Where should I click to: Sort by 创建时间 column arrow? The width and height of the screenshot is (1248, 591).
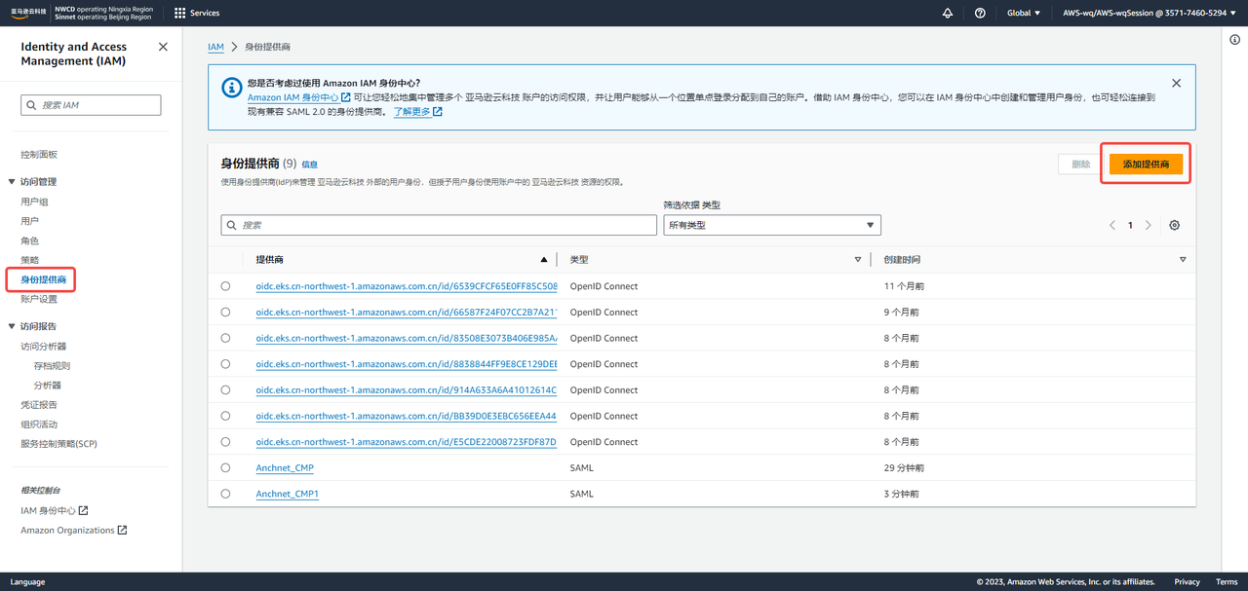coord(1183,260)
